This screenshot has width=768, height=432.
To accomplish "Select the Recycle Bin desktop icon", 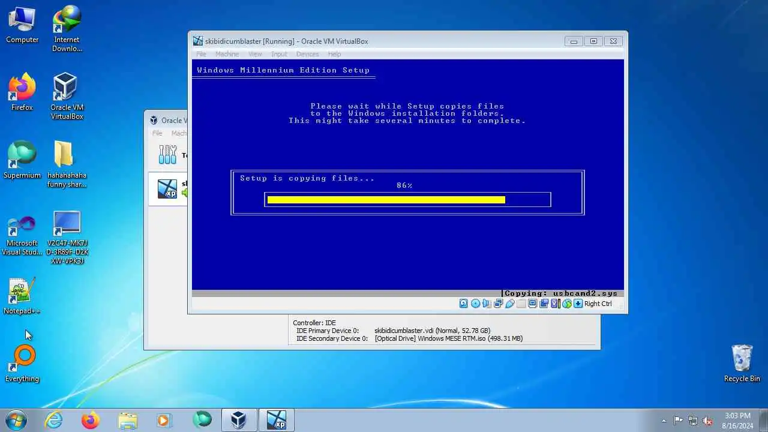I will coord(742,364).
